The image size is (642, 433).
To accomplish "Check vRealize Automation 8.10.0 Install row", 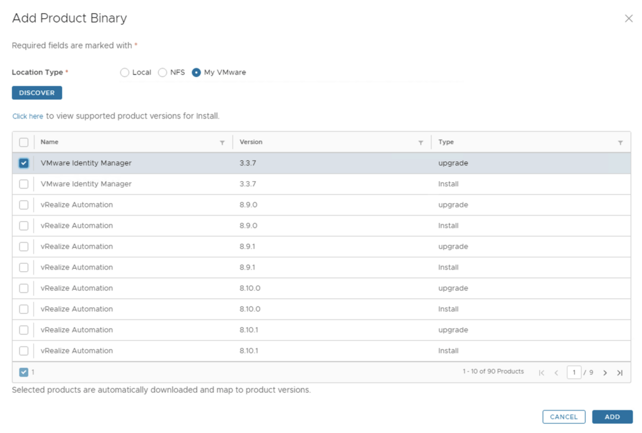I will (24, 310).
